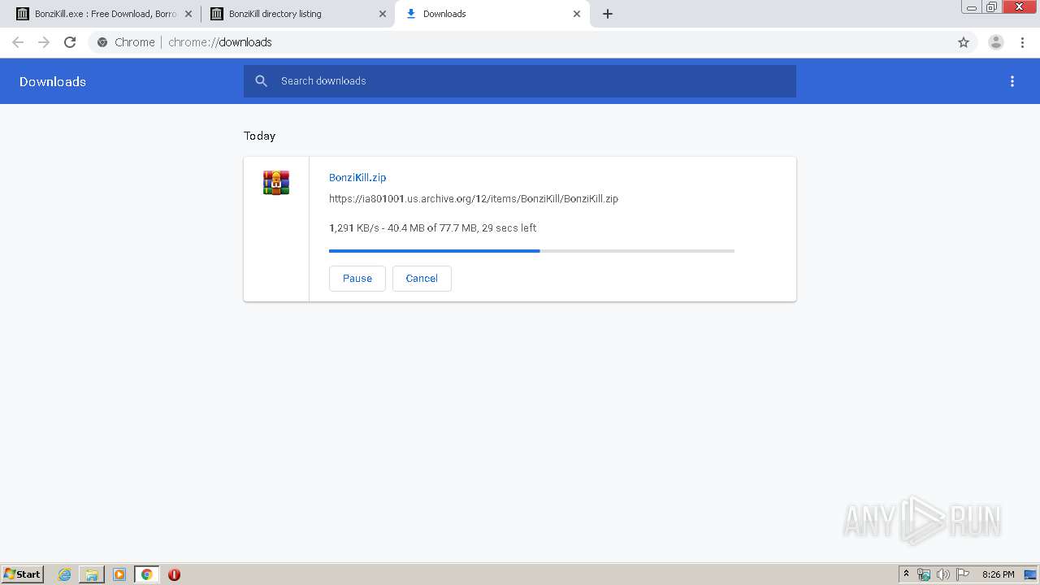
Task: Click the network tray icon
Action: (x=924, y=574)
